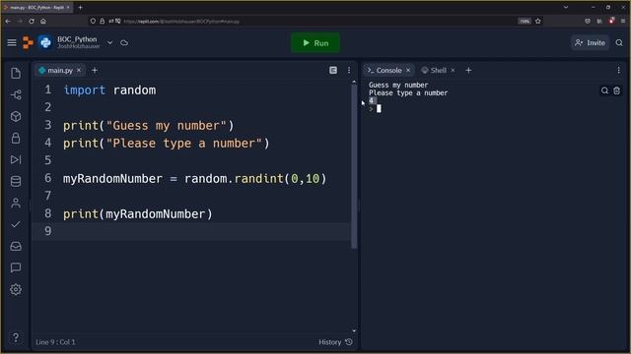Open file history clock icon

[349, 342]
